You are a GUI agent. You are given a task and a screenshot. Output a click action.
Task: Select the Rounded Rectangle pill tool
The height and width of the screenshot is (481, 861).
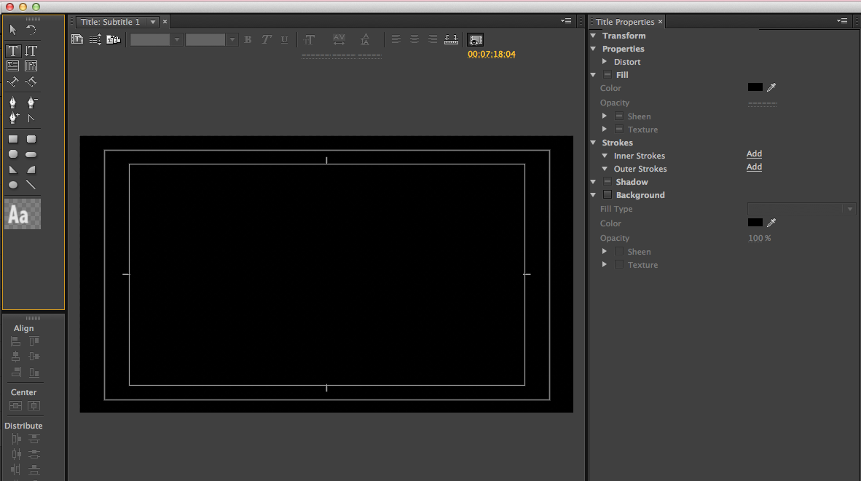click(31, 155)
